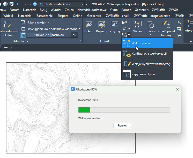Switch to the Narzędzia ribbon tab
Image resolution: width=193 pixels, height=158 pixels.
(25, 16)
